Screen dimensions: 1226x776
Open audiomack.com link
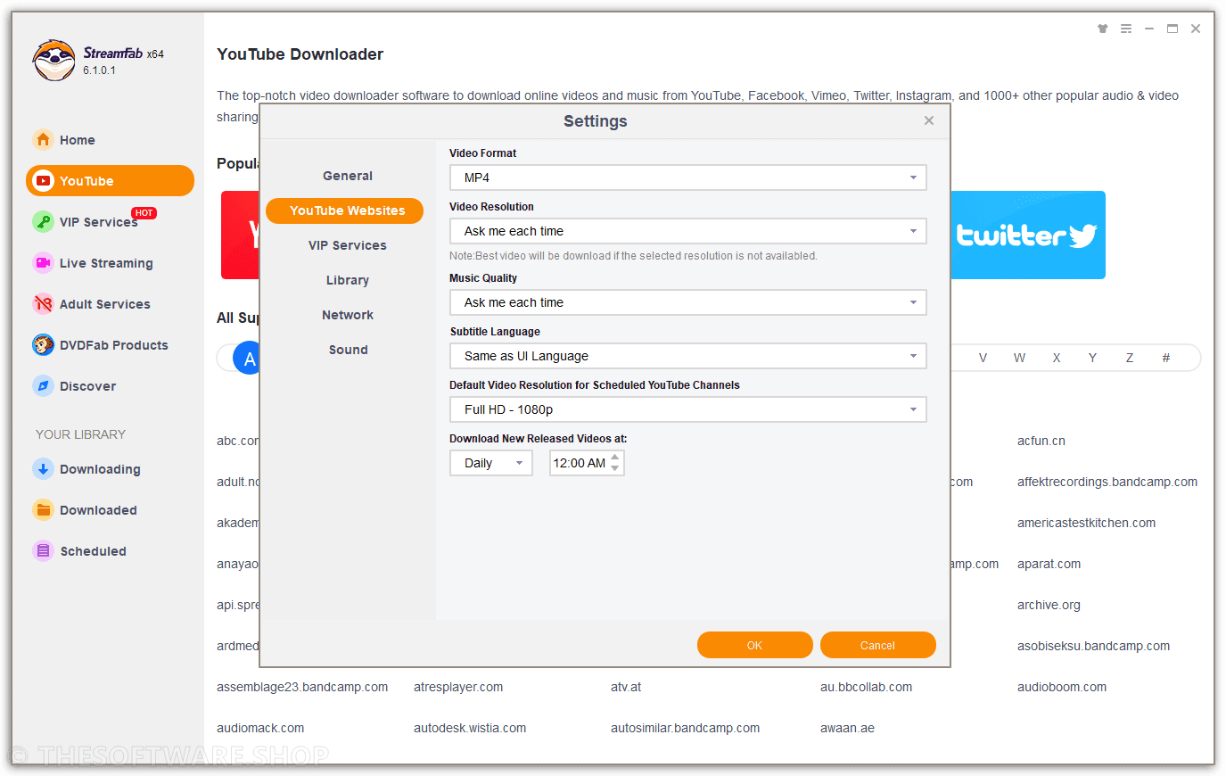pyautogui.click(x=260, y=728)
